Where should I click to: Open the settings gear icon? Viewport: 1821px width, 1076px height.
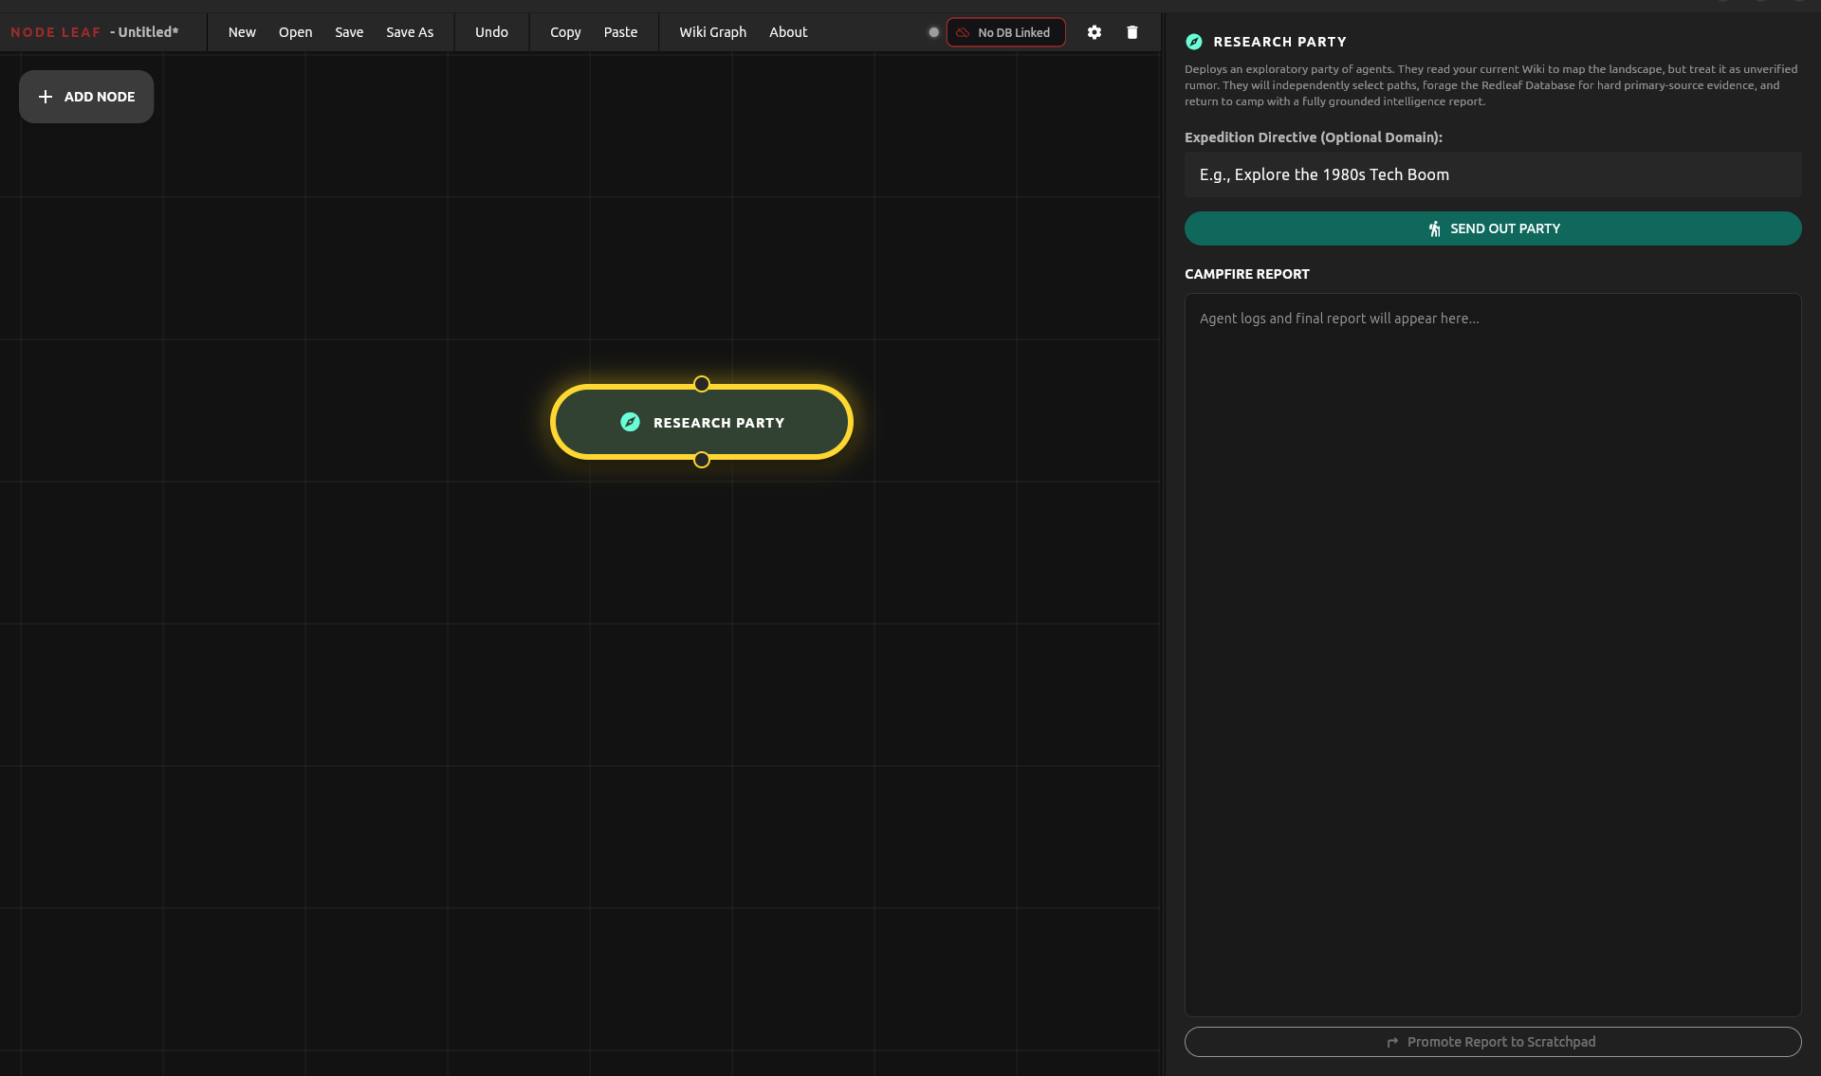click(1094, 32)
